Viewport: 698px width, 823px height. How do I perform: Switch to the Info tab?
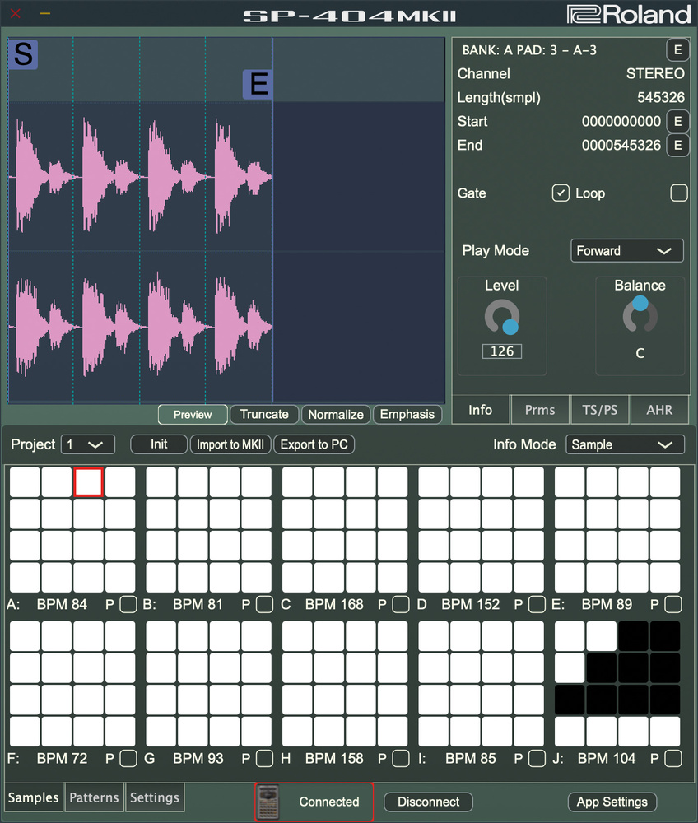(480, 410)
